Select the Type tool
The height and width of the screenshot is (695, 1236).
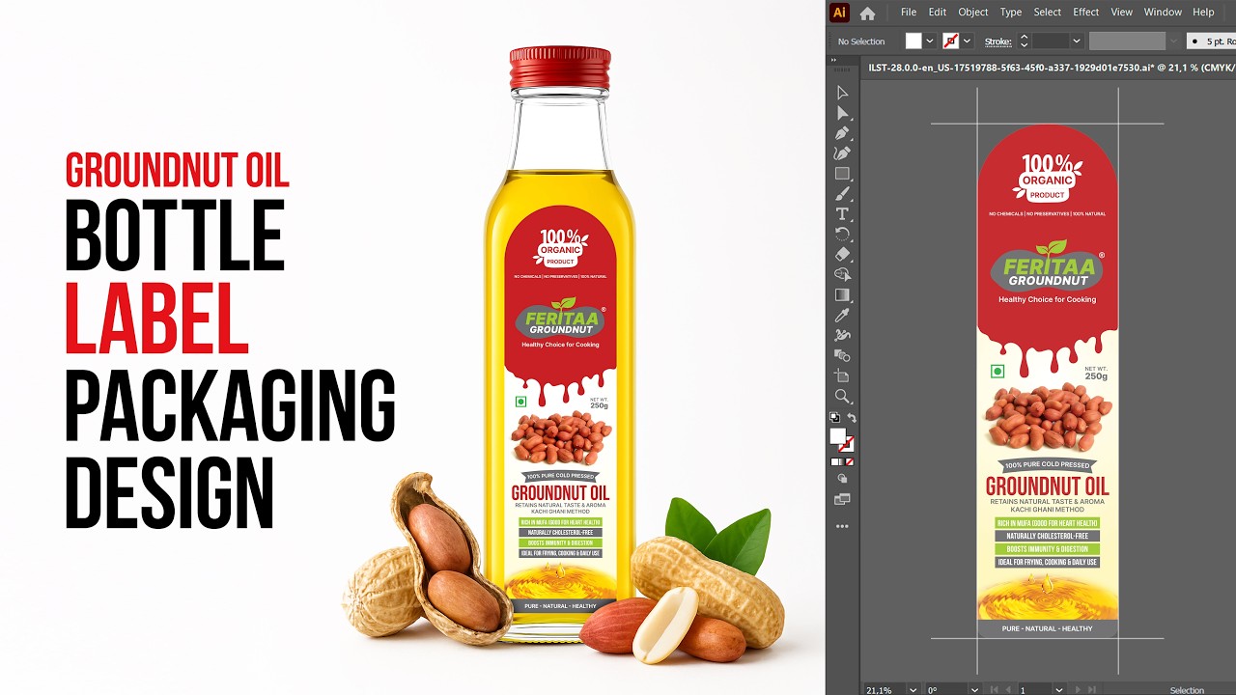click(842, 214)
